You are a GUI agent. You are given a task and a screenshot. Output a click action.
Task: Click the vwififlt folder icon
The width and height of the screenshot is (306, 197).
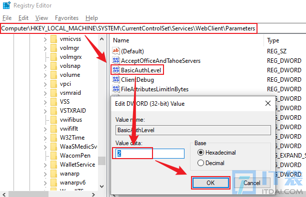pyautogui.click(x=53, y=129)
